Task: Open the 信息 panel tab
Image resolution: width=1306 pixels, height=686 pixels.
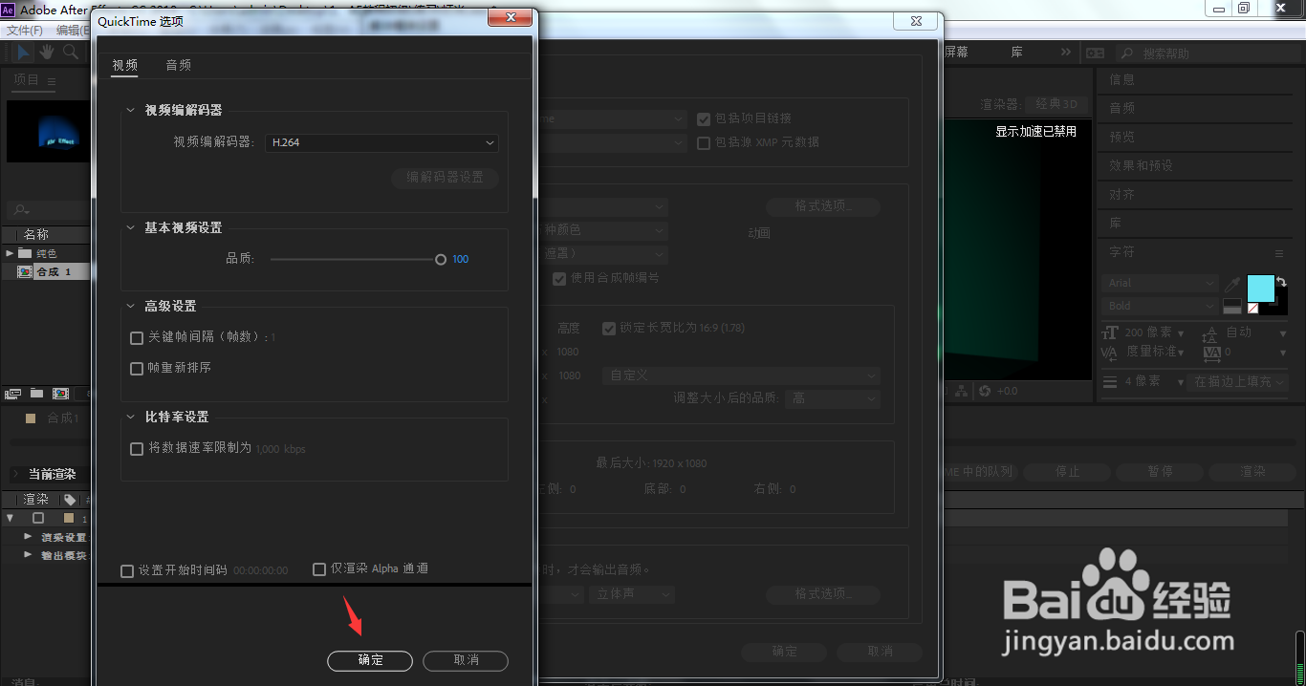Action: click(1122, 79)
